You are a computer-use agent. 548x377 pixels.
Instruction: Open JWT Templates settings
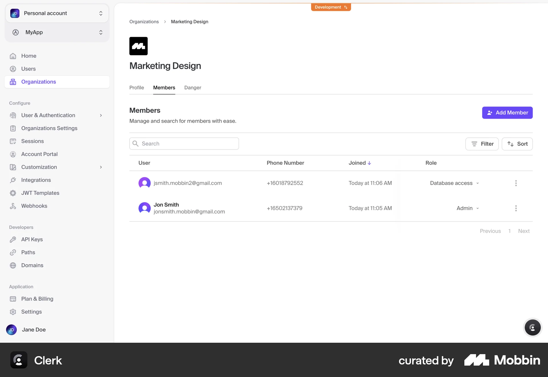point(40,193)
